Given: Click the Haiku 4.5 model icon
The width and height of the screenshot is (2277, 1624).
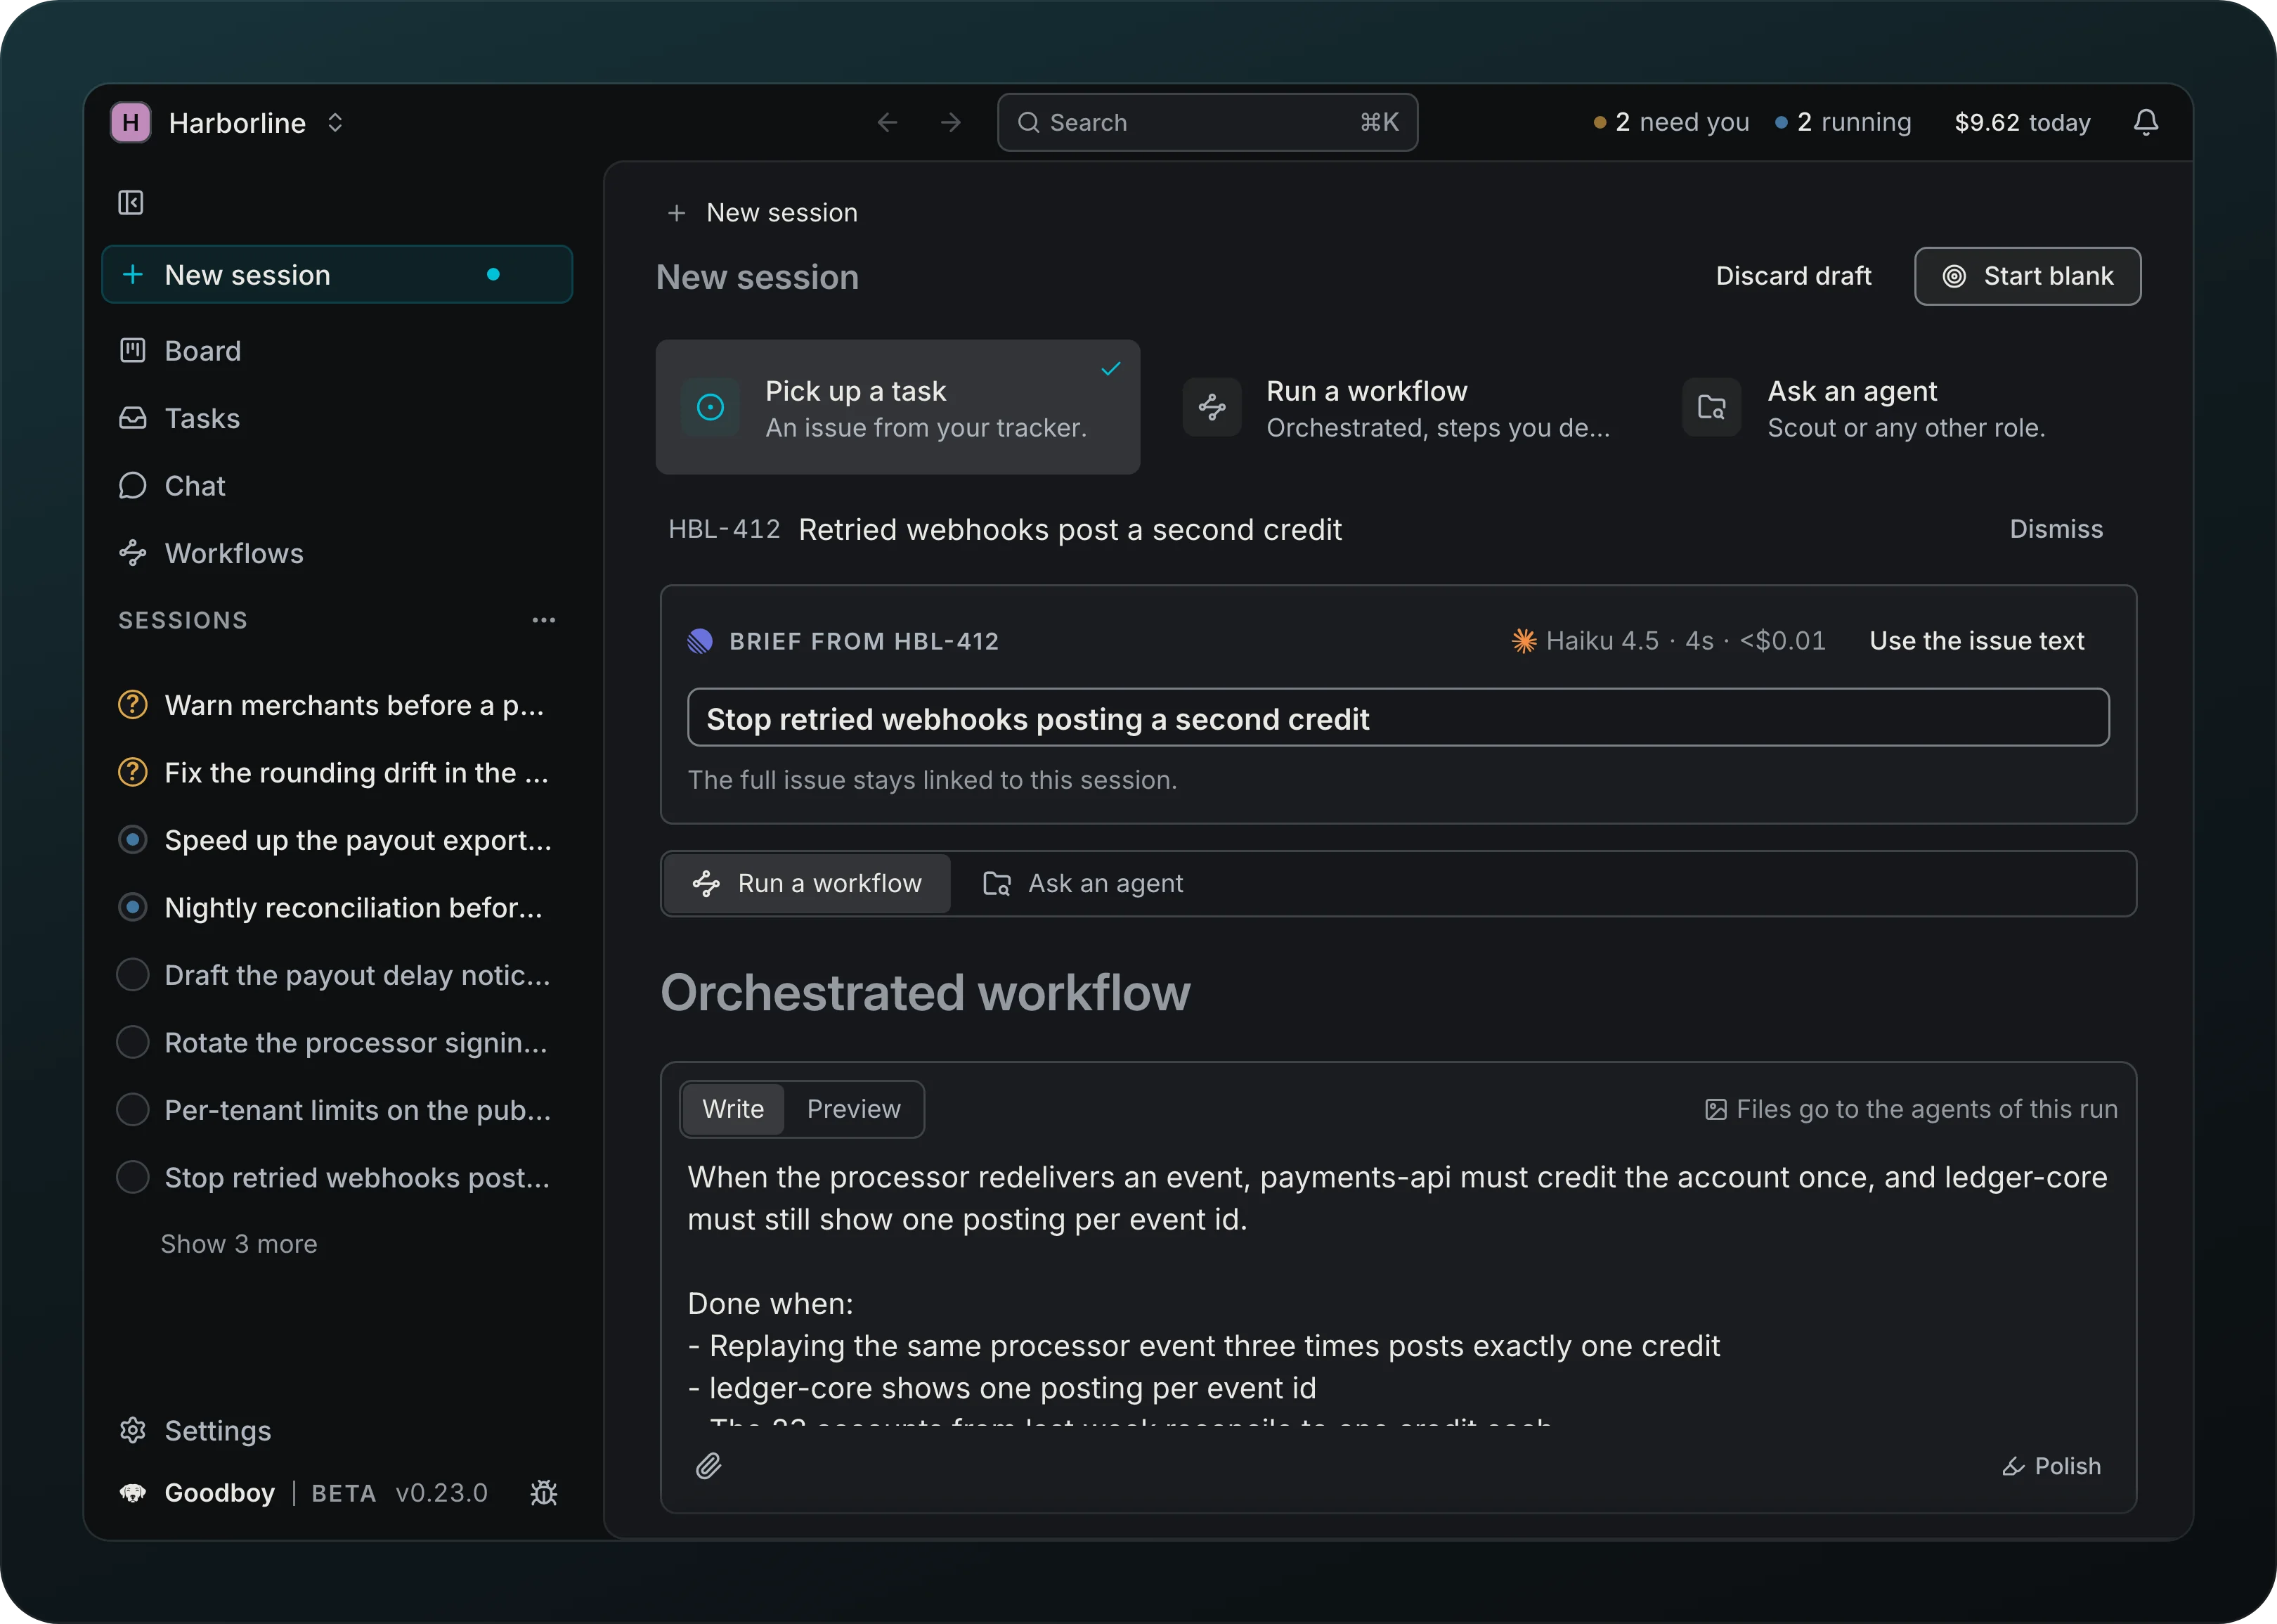Looking at the screenshot, I should point(1524,641).
